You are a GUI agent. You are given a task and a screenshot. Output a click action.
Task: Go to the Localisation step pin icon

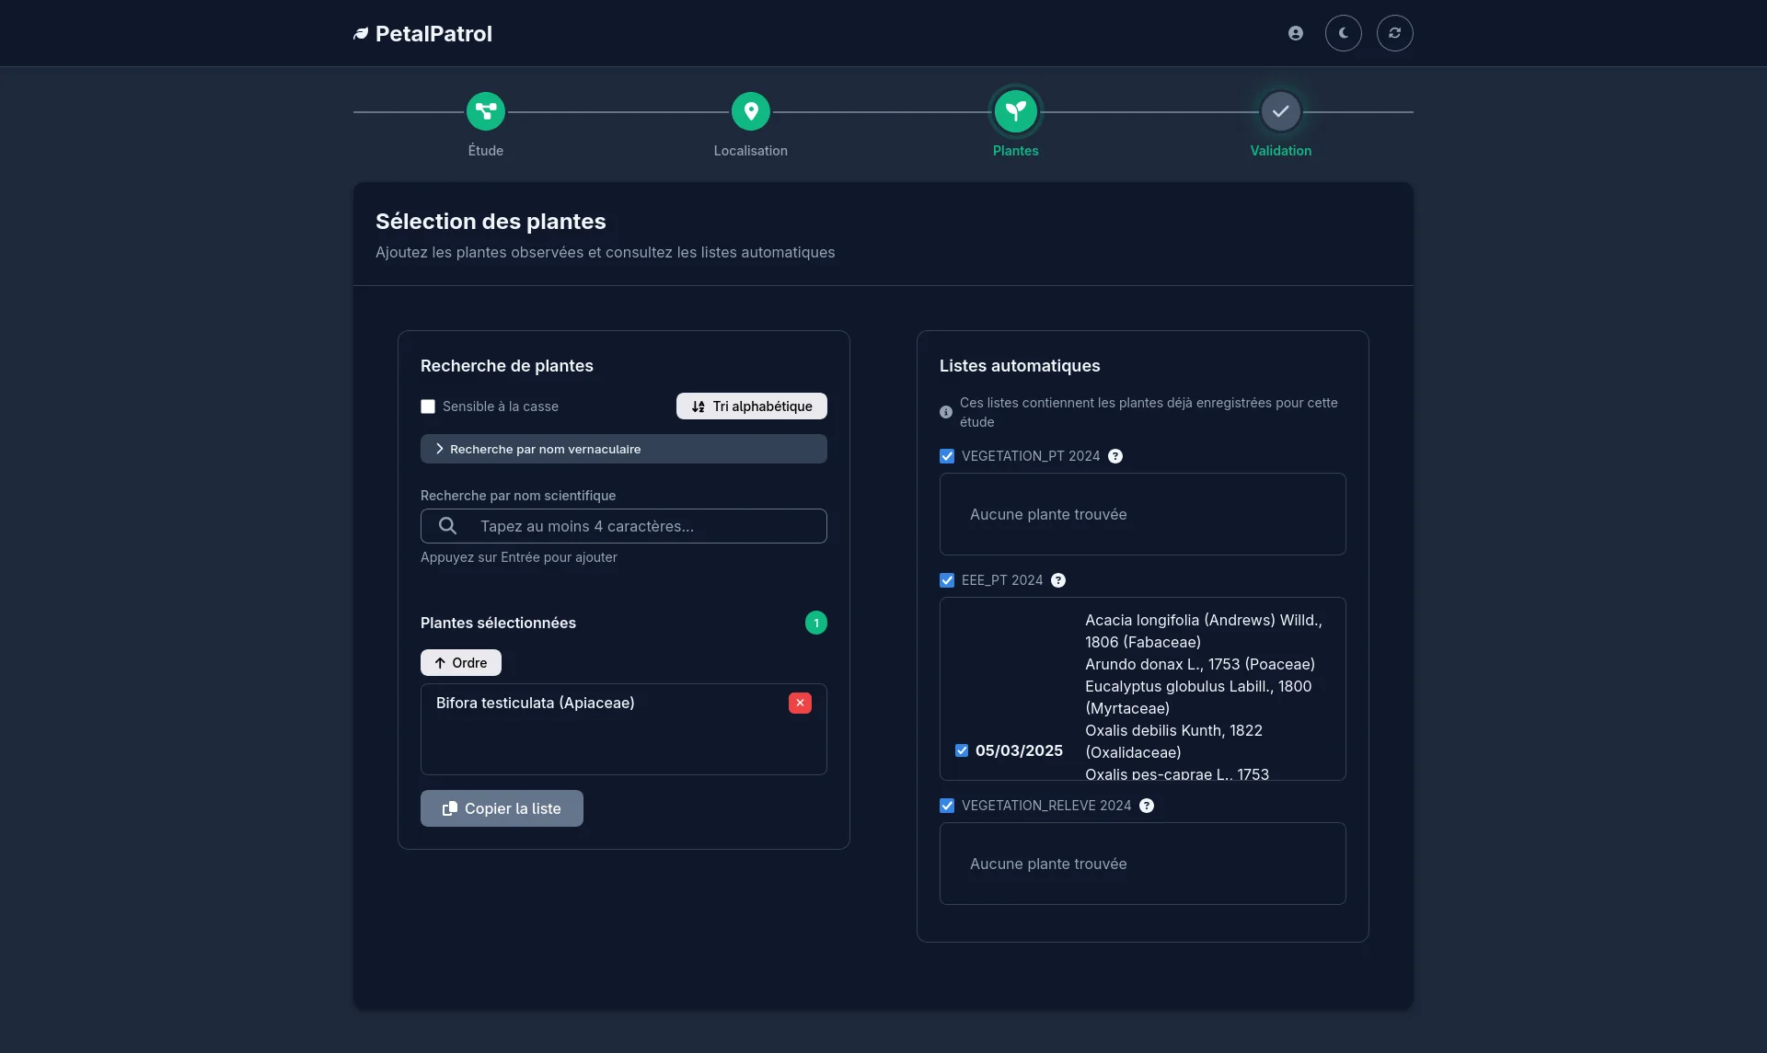[751, 111]
